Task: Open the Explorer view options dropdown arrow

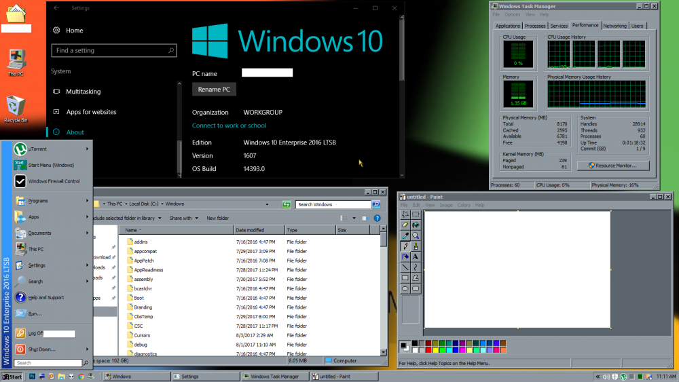Action: click(x=354, y=218)
